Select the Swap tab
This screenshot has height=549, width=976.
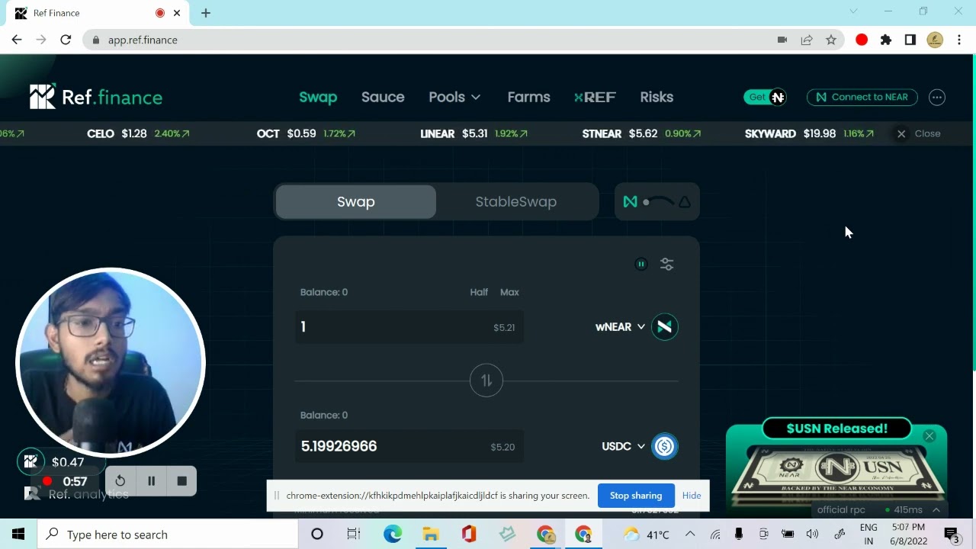(356, 201)
